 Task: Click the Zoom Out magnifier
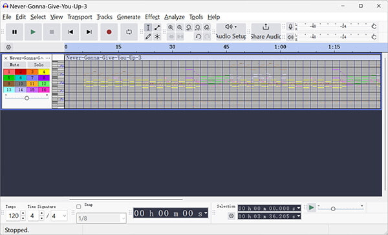[x=180, y=27]
